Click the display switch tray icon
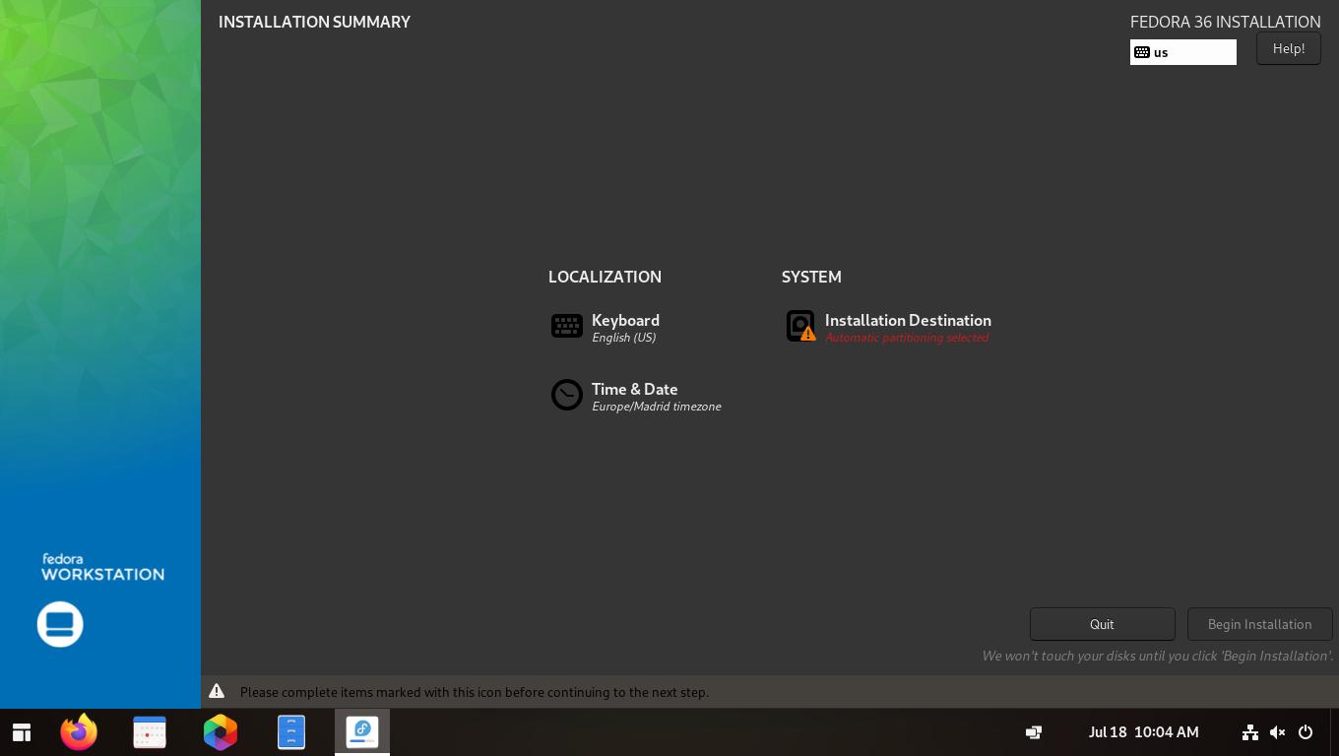 (x=1034, y=732)
